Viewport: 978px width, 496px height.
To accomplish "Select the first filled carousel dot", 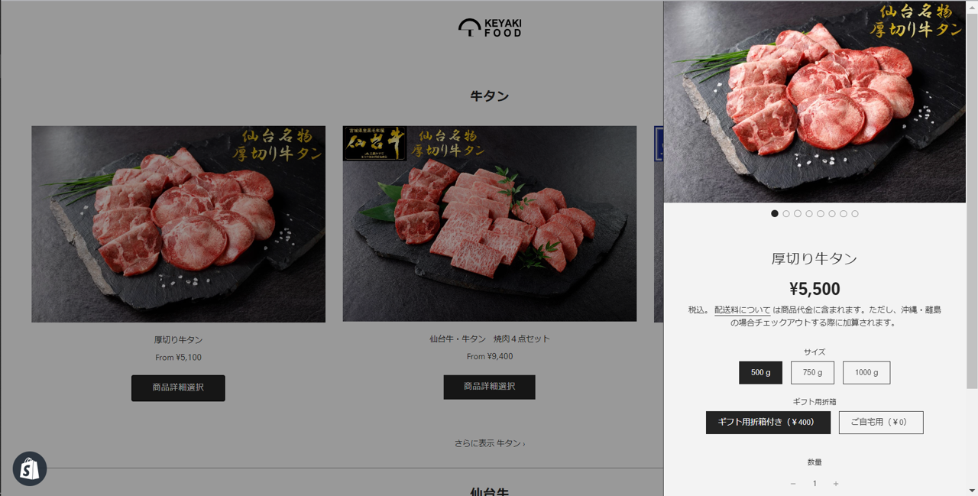I will point(775,214).
